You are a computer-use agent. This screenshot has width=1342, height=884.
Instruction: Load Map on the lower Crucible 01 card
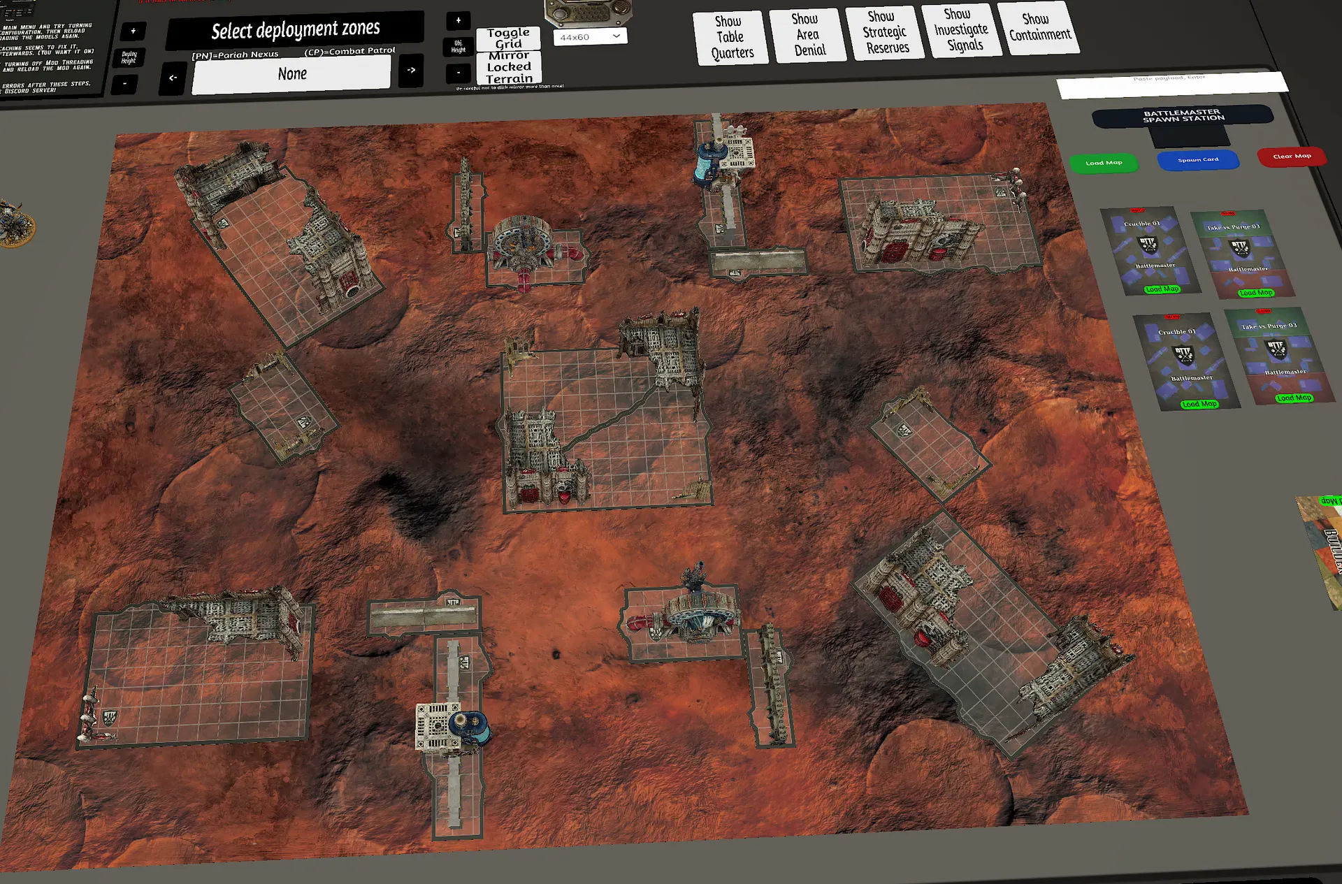[x=1199, y=404]
